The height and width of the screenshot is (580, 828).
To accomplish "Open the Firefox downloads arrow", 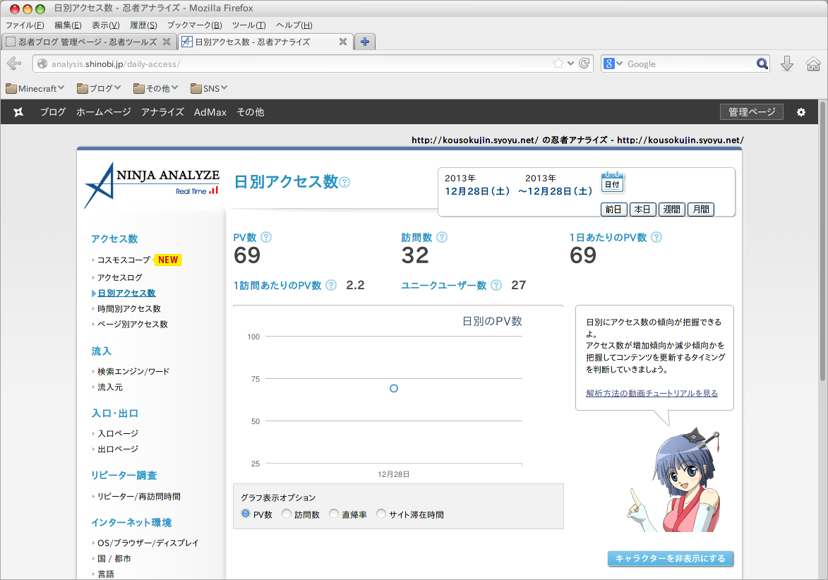I will [x=787, y=64].
